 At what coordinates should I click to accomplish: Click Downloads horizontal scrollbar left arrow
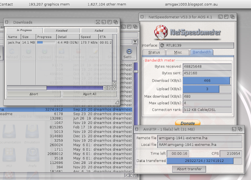pos(105,88)
